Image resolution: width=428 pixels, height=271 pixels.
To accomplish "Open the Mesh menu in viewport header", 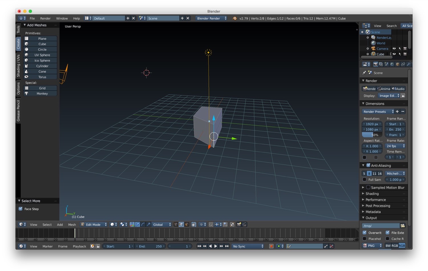I will pos(72,225).
